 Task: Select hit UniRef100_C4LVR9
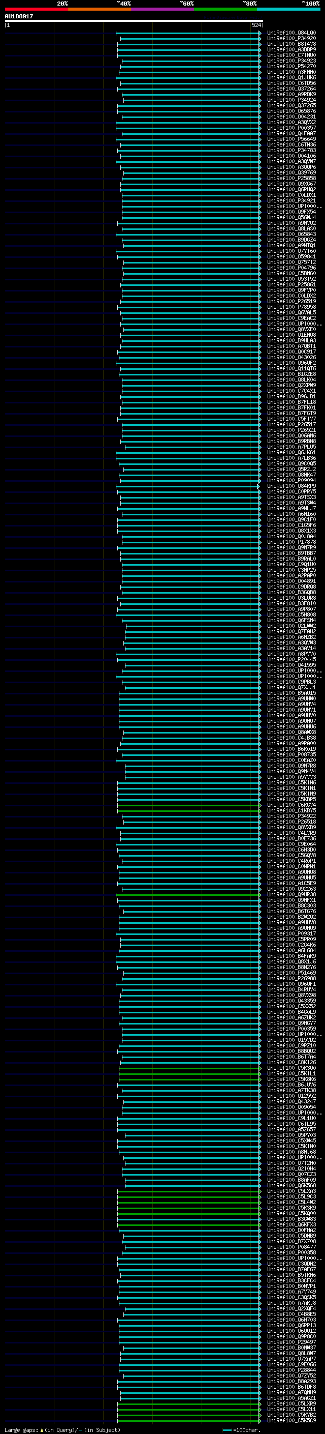291,833
